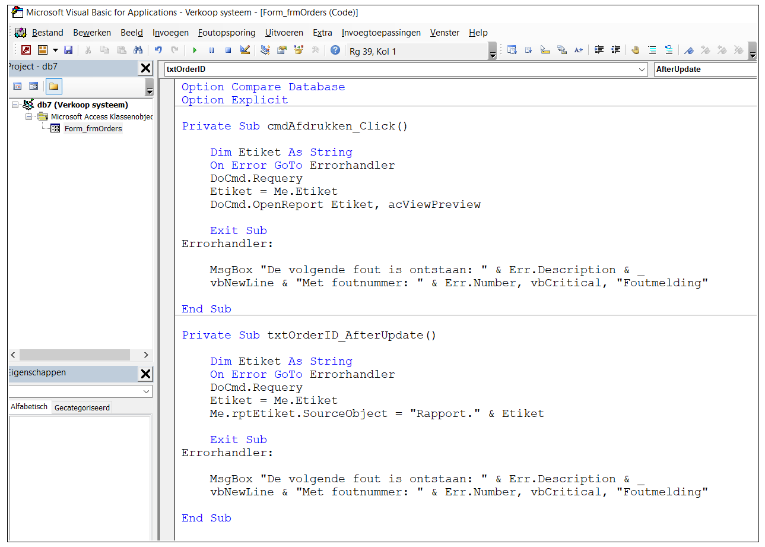Click the Quick Info icon

(x=545, y=50)
